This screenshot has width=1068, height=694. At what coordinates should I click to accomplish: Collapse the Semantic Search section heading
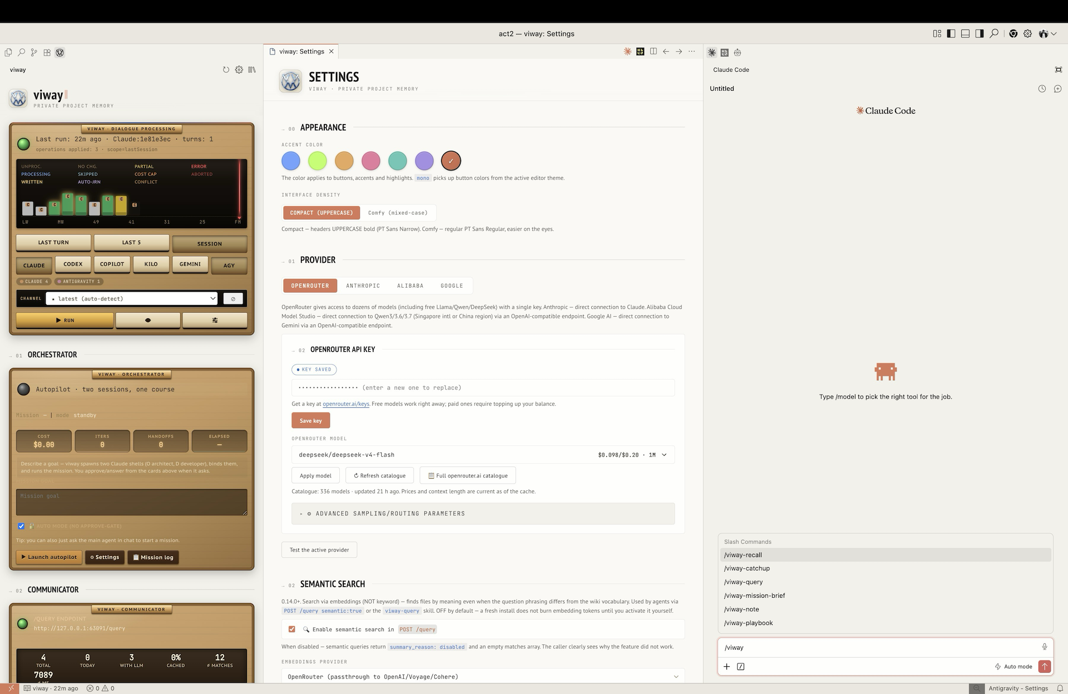tap(332, 584)
